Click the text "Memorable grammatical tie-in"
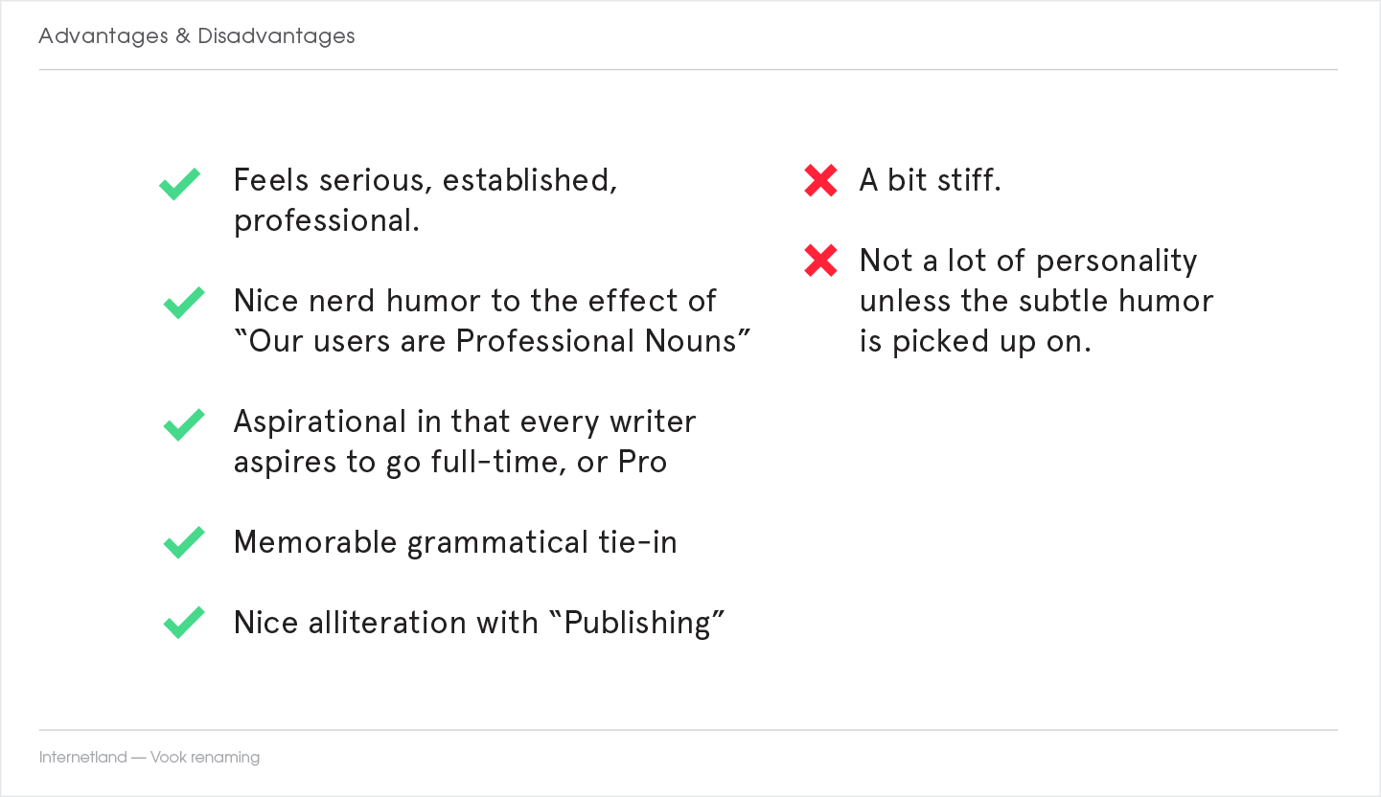The image size is (1381, 797). 455,542
